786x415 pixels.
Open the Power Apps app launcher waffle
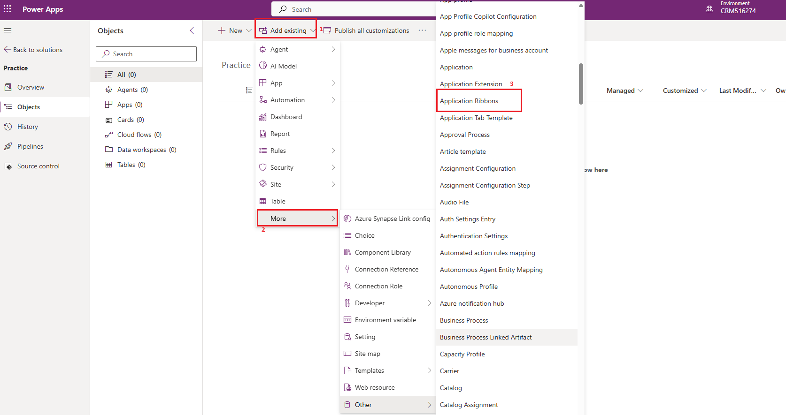(8, 9)
